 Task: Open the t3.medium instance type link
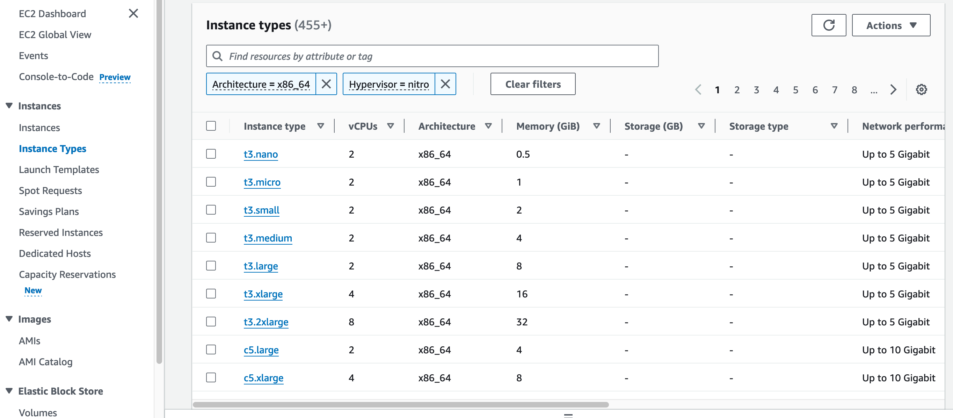tap(268, 238)
